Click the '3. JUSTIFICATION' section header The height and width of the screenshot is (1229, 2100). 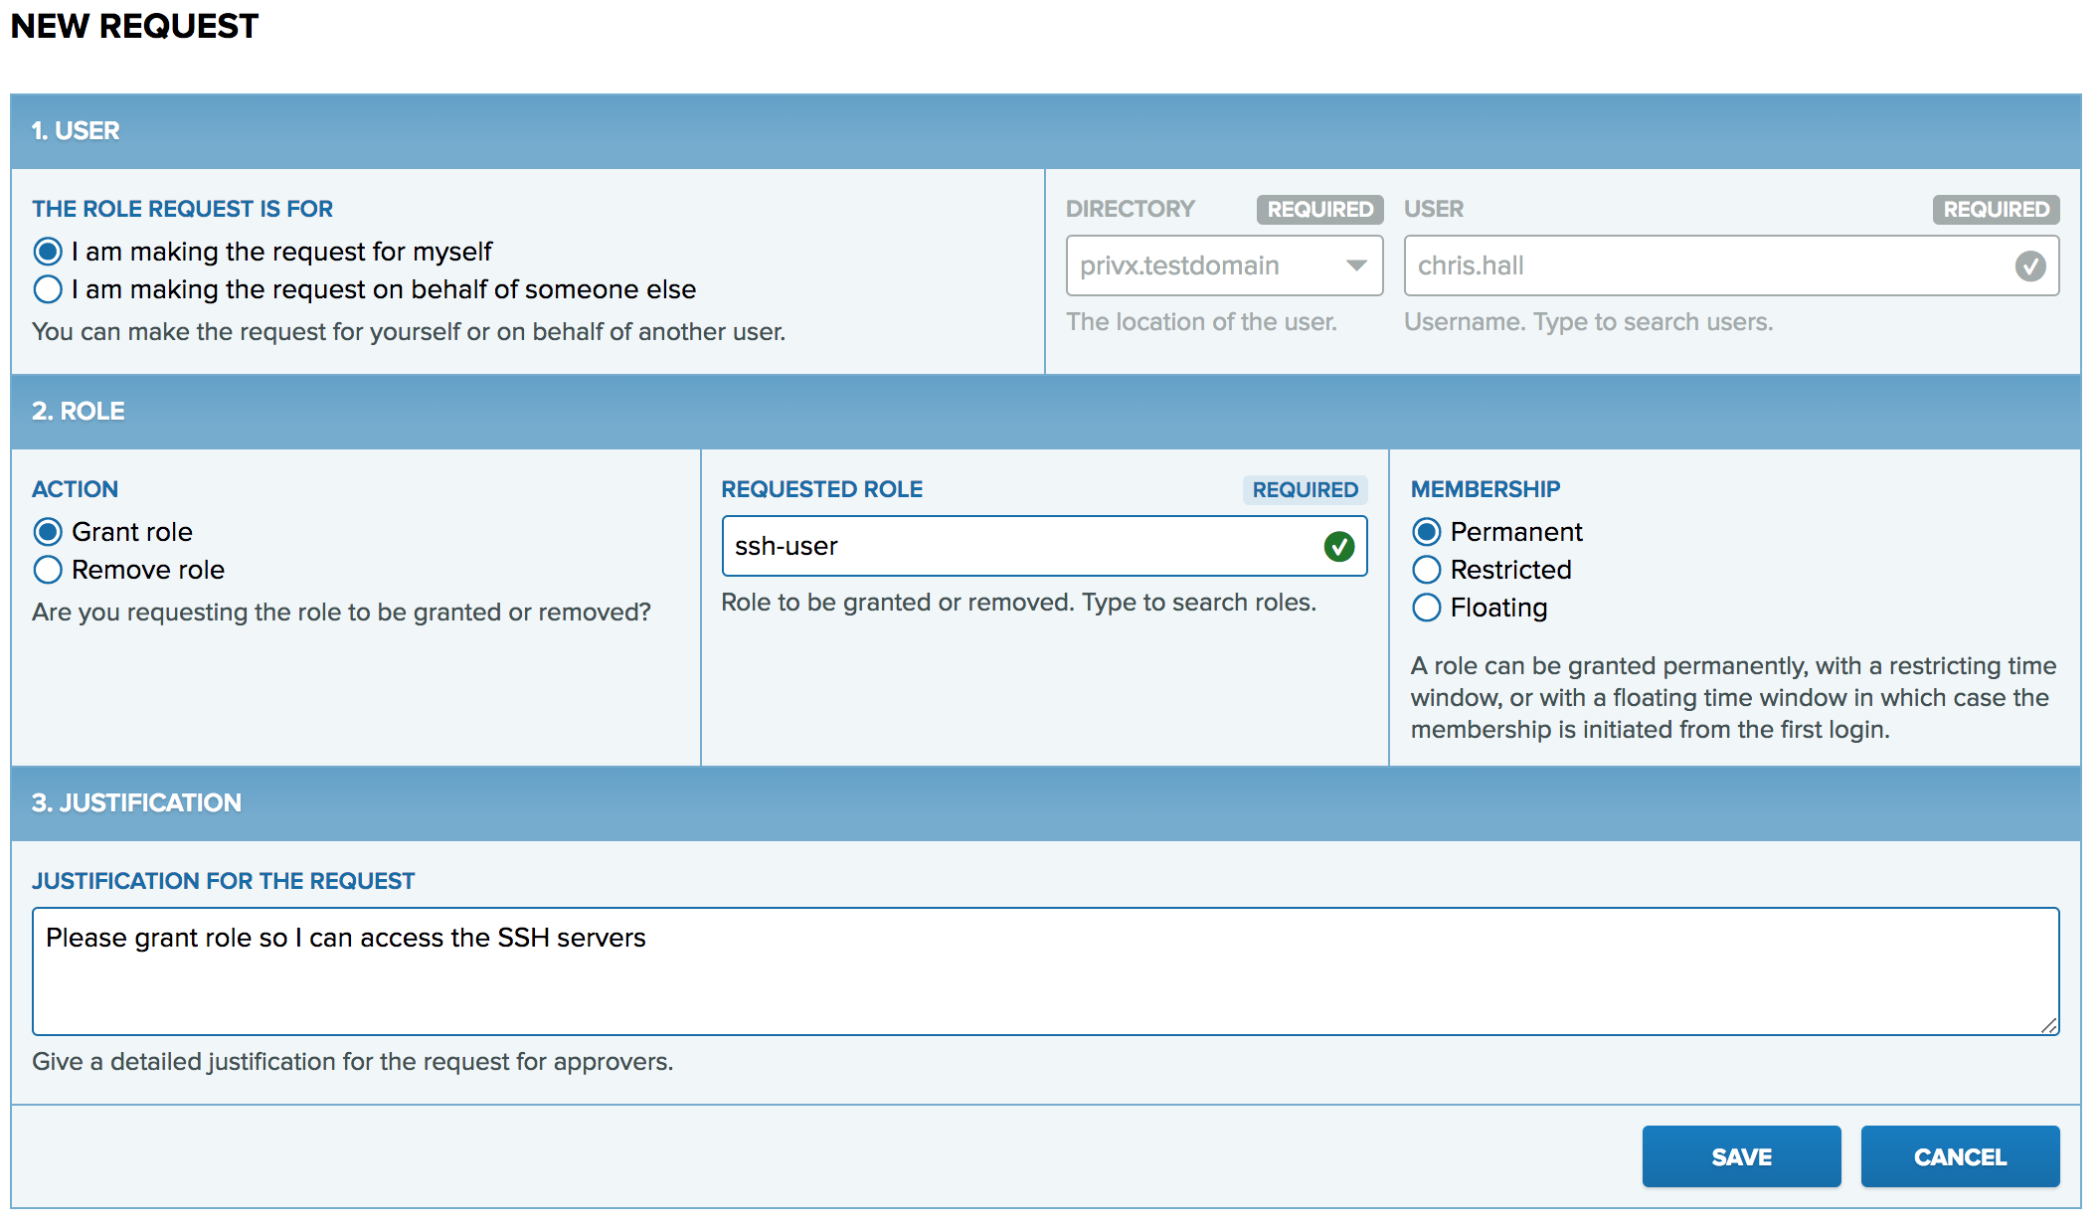pyautogui.click(x=136, y=803)
